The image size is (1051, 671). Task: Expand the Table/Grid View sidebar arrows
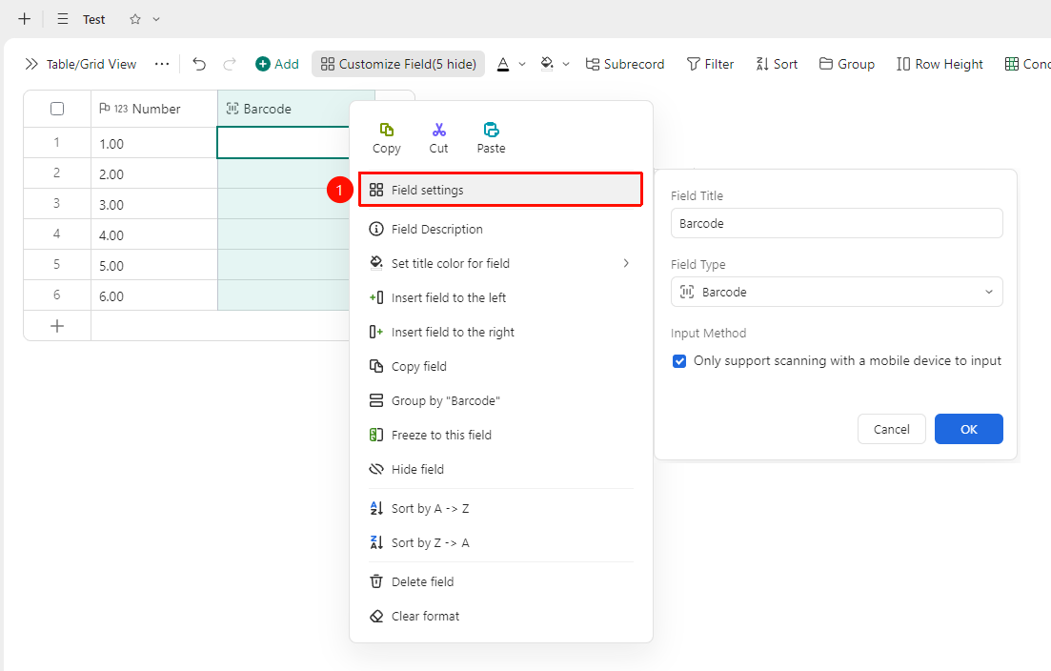point(31,64)
